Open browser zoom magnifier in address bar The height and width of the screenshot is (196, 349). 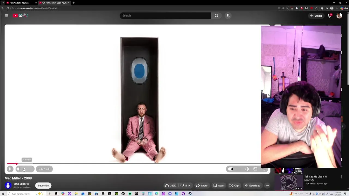point(283,8)
